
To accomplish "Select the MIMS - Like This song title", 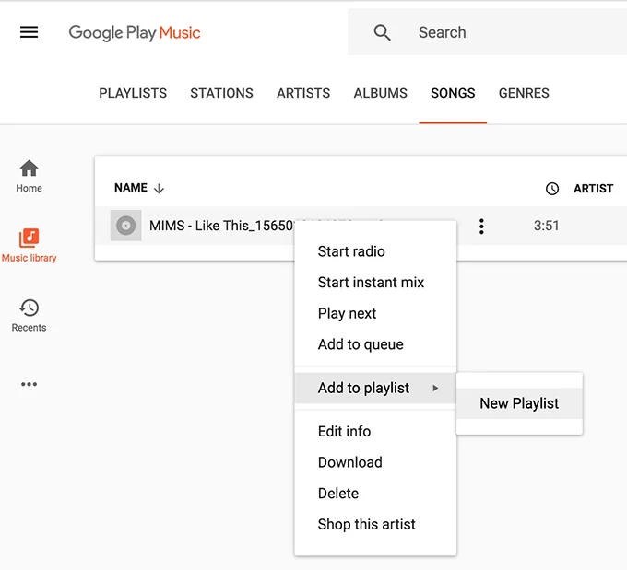I will pyautogui.click(x=221, y=226).
